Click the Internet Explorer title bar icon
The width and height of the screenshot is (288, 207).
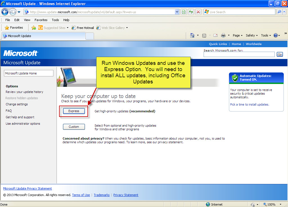point(3,3)
